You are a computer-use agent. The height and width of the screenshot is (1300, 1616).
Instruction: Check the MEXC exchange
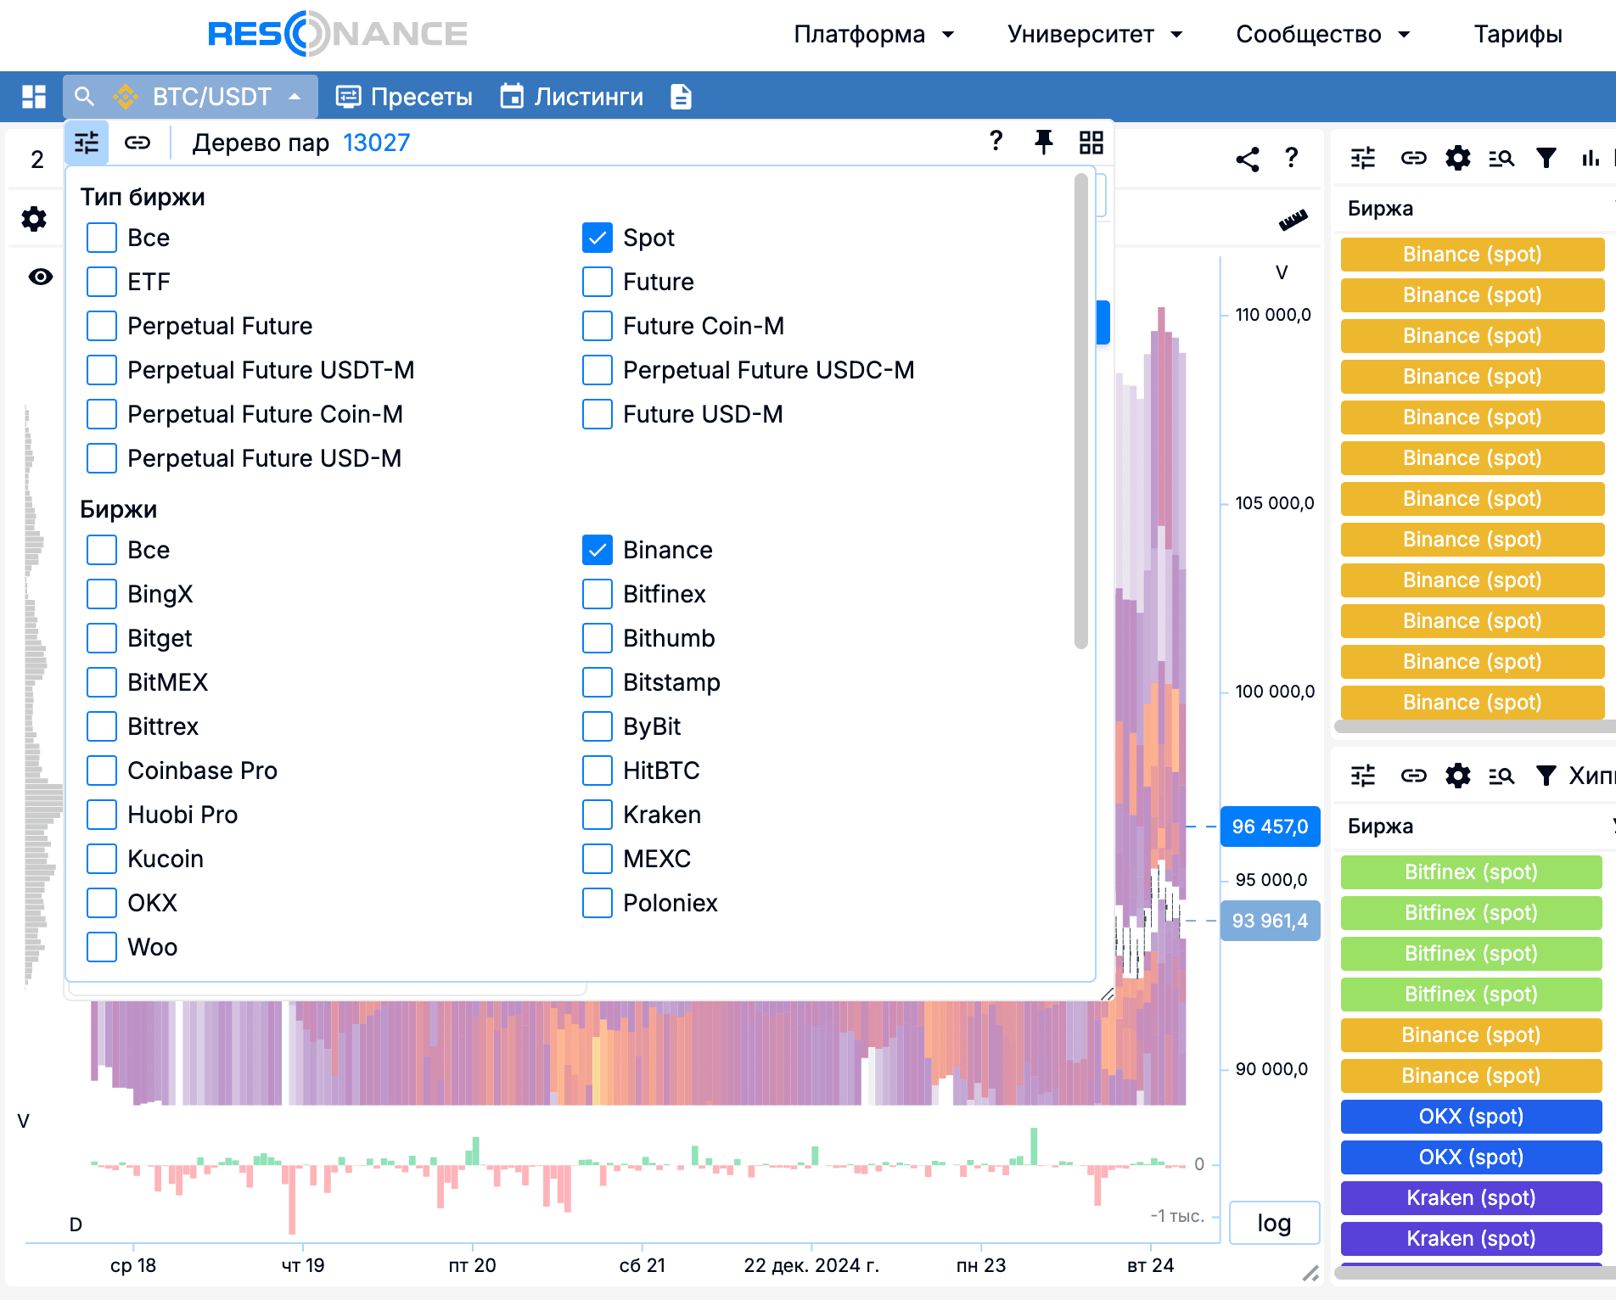pos(598,859)
